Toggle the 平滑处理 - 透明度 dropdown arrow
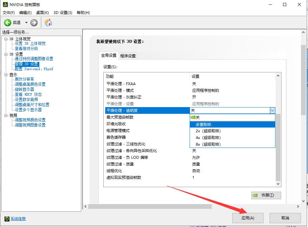Viewport: 308px width, 227px height. pos(272,111)
